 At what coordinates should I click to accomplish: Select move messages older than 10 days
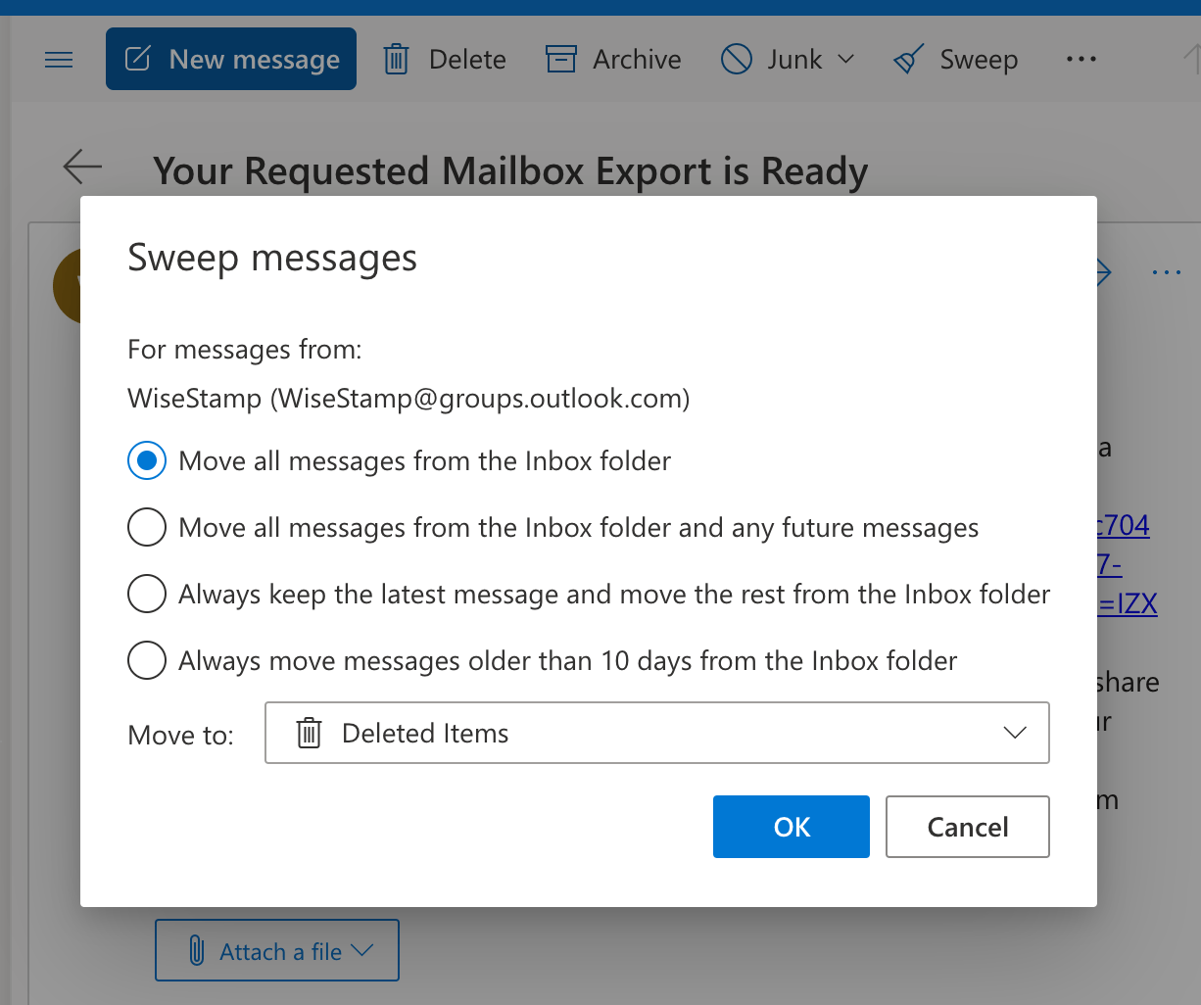(x=147, y=661)
